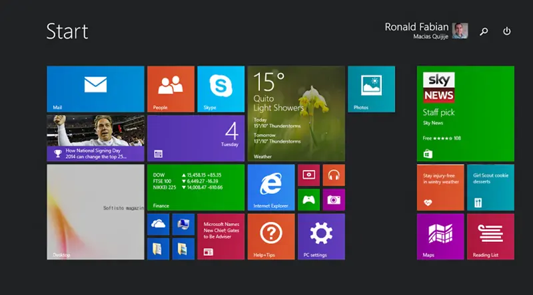Open the Weather tile showing Quito
Viewport: 533px width, 295px height.
(296, 114)
